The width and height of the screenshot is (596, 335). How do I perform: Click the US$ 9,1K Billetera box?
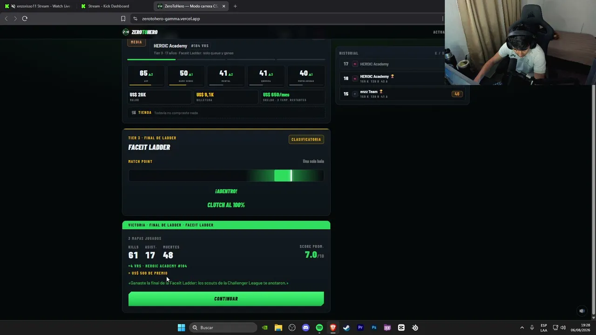pos(226,97)
